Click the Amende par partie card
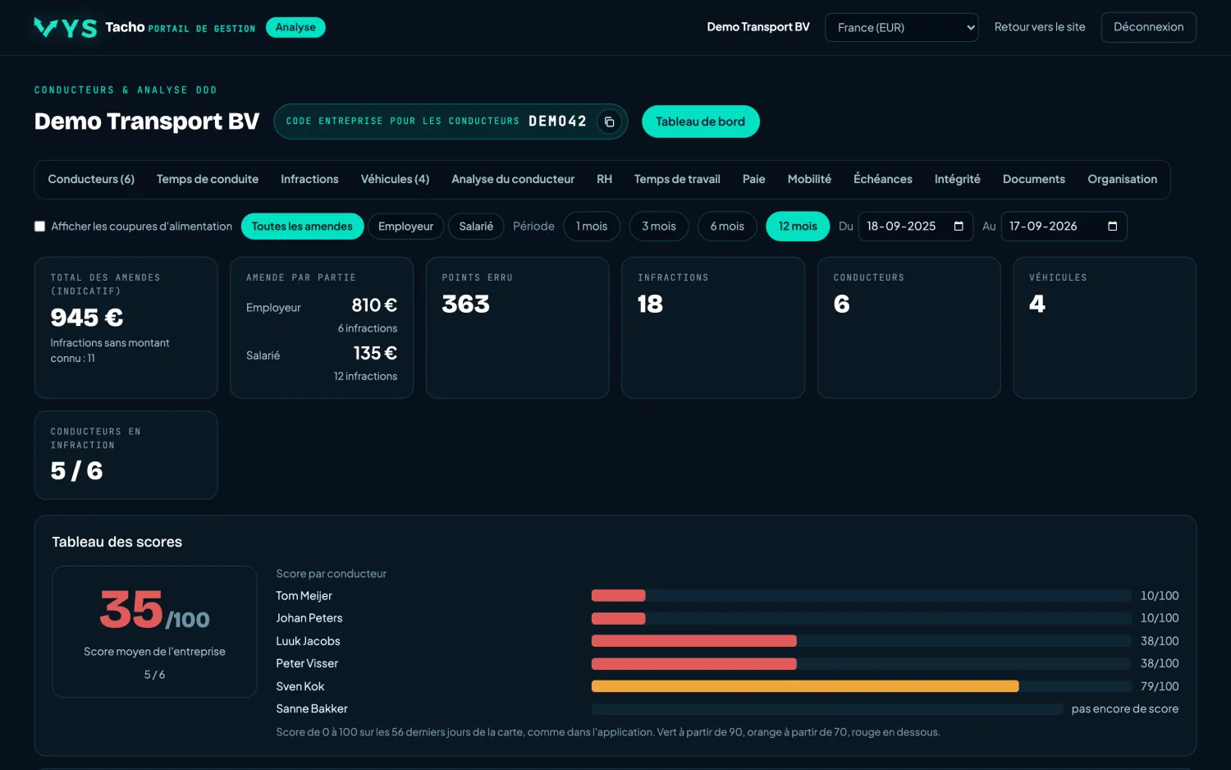This screenshot has height=770, width=1231. point(322,328)
